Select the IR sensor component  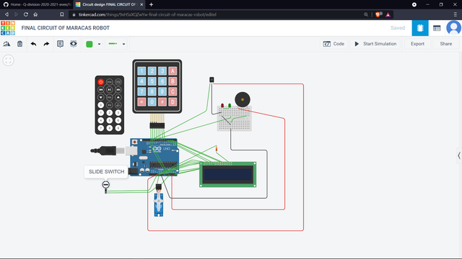[212, 80]
